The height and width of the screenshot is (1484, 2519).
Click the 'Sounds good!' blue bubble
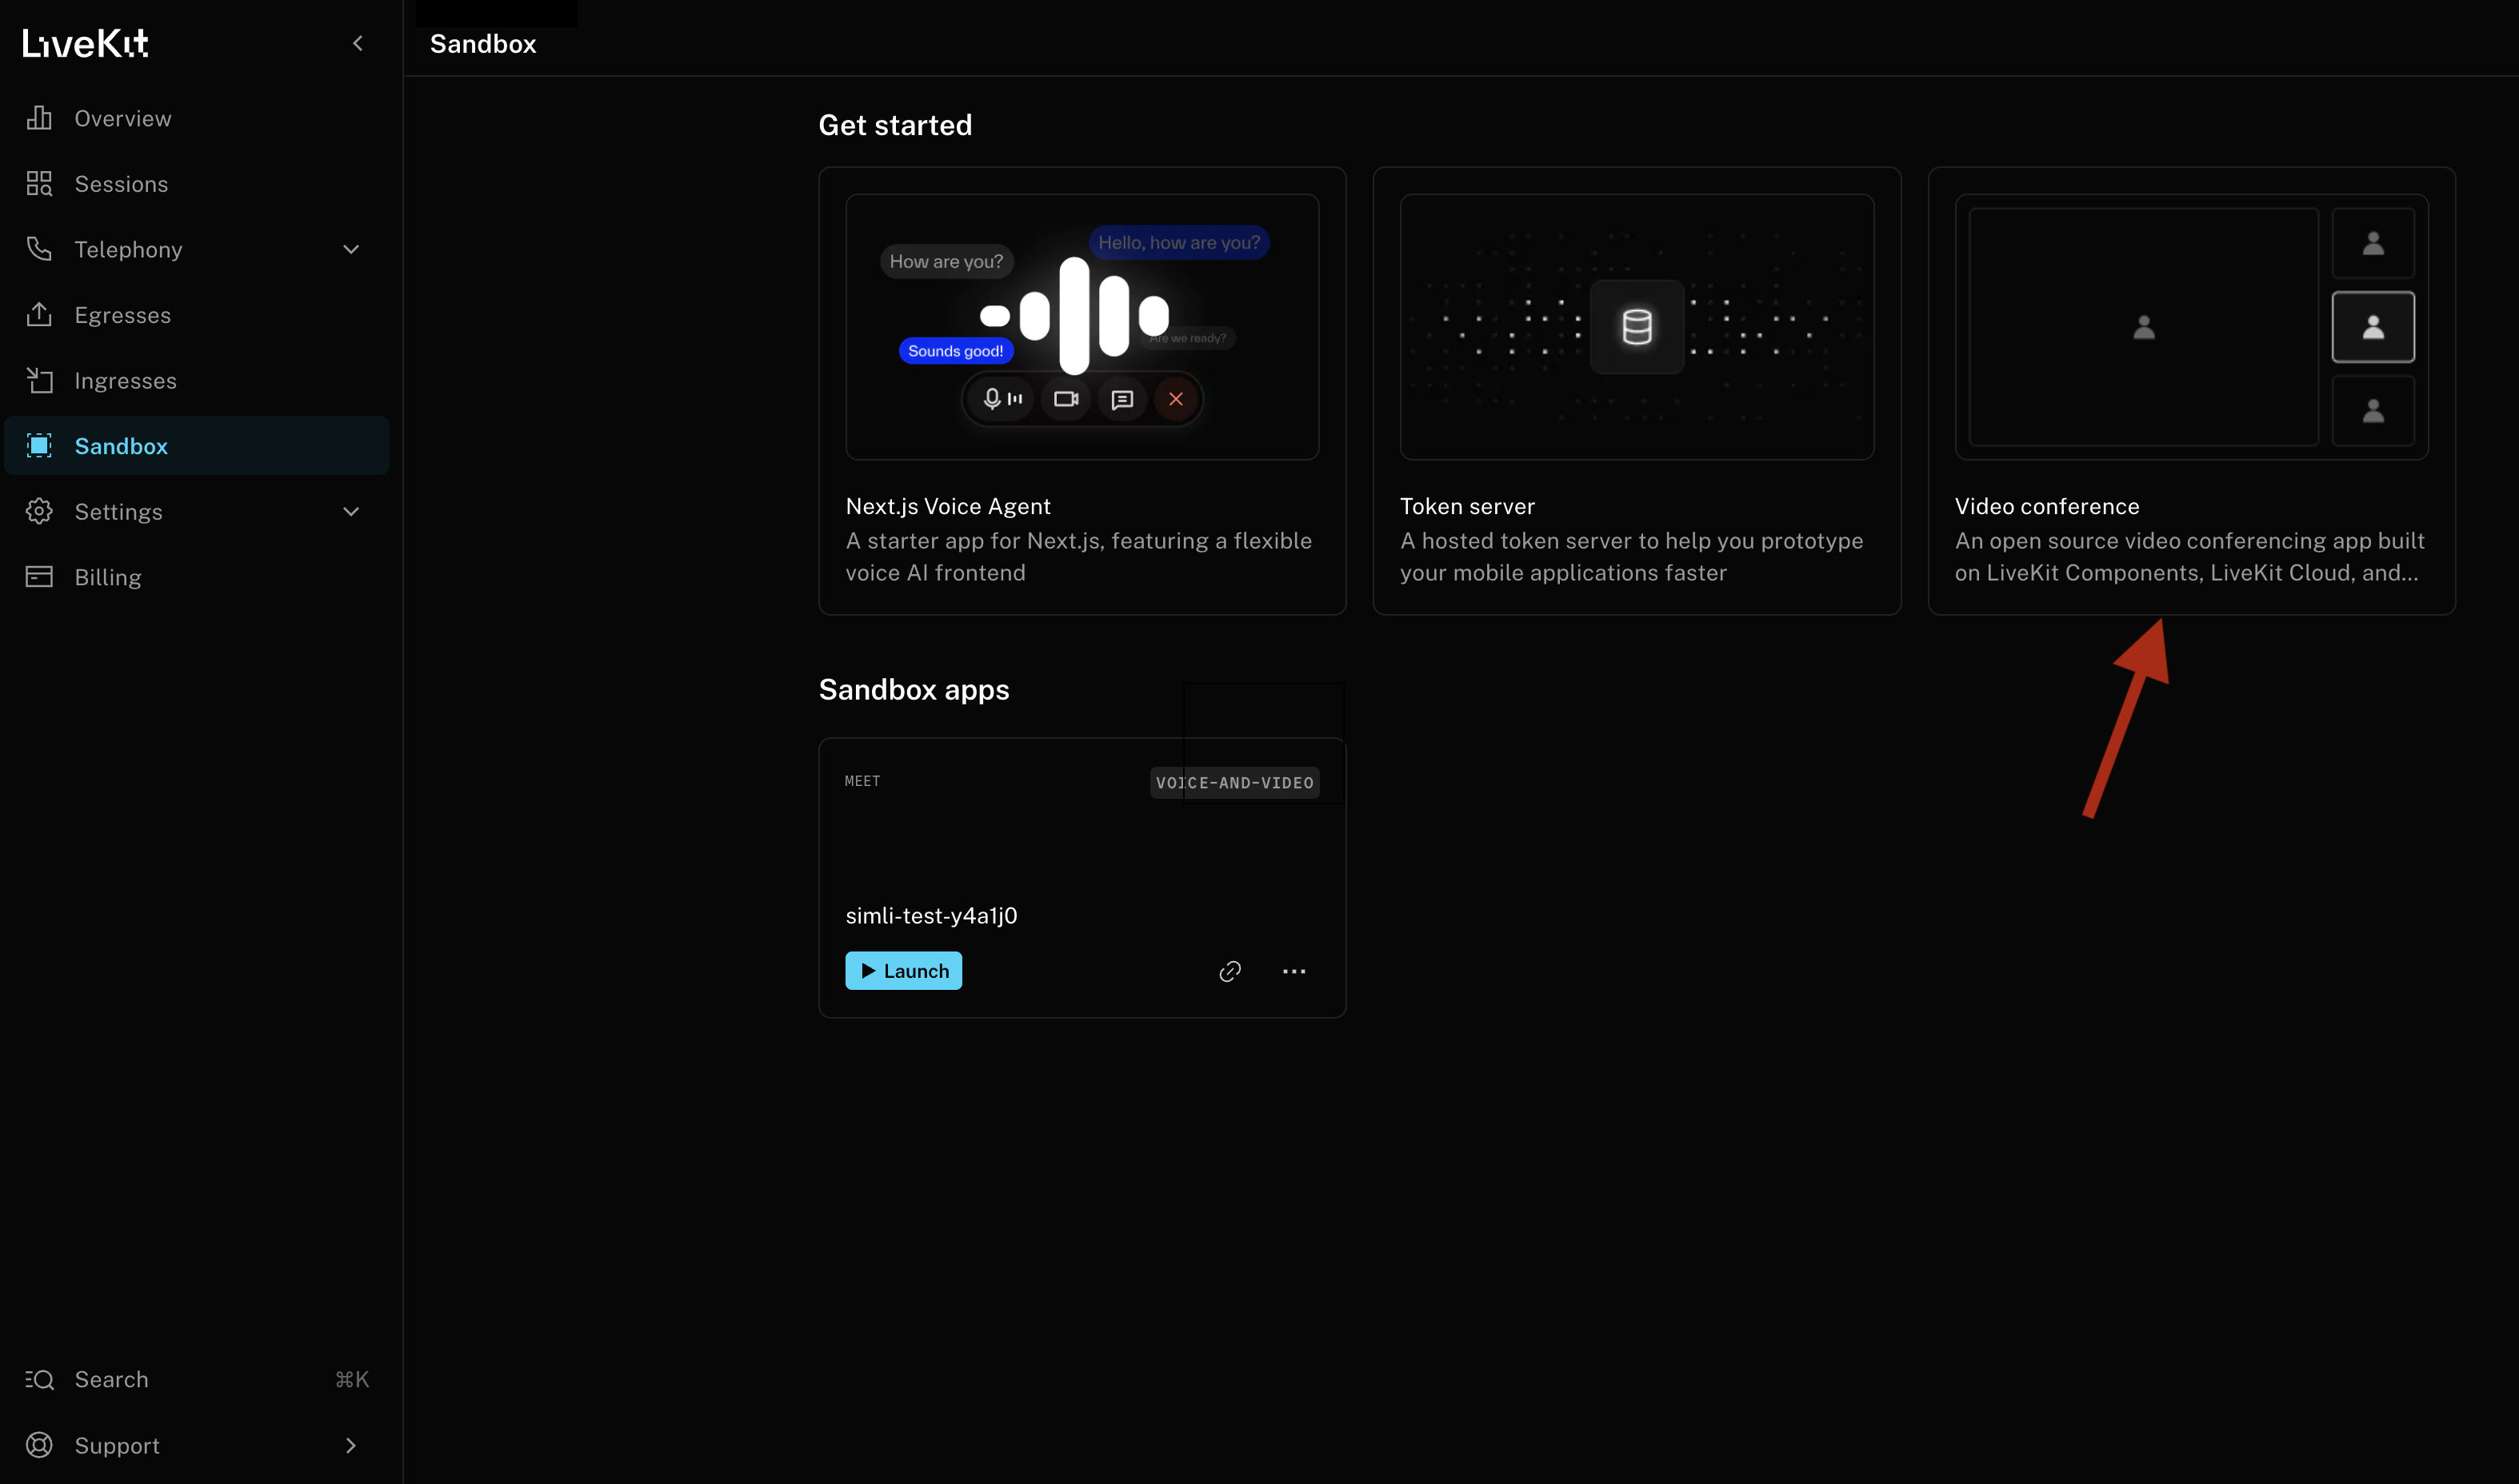955,351
